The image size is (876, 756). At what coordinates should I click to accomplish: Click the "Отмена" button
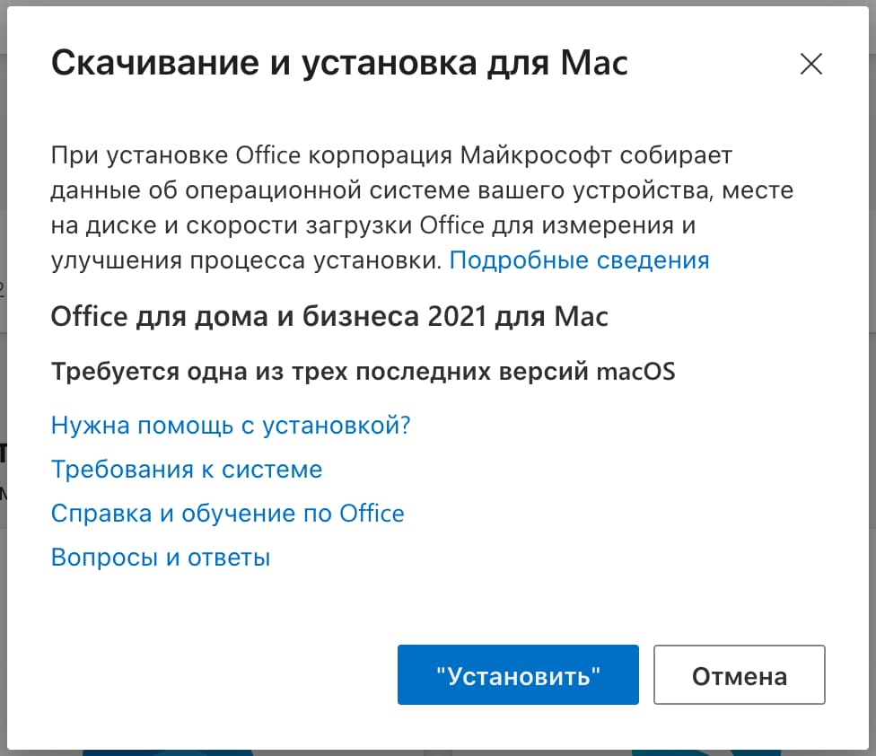tap(739, 675)
